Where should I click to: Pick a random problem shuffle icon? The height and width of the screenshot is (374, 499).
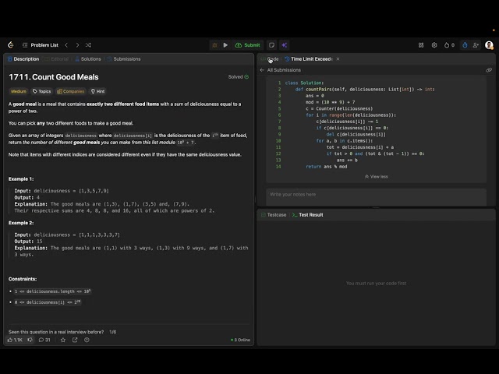tap(88, 45)
